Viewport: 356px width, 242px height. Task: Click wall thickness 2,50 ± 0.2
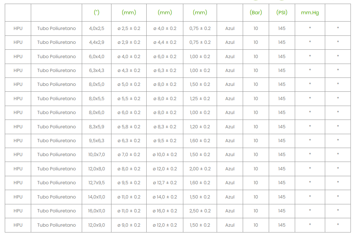pyautogui.click(x=200, y=211)
